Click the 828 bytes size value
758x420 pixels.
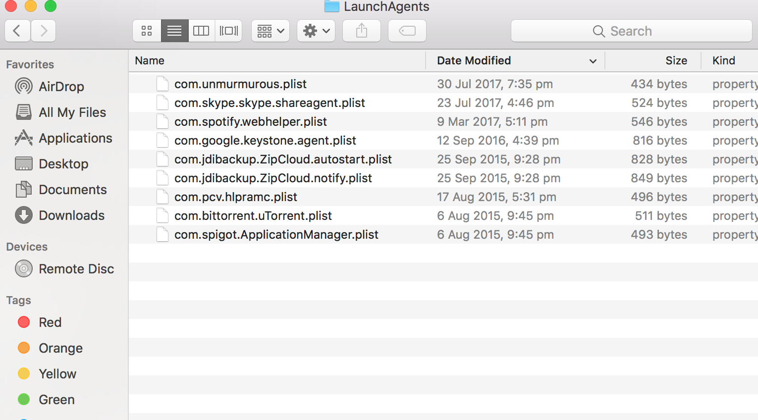pos(659,159)
